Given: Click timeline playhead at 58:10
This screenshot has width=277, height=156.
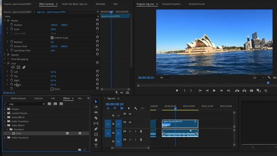Looking at the screenshot, I should pyautogui.click(x=175, y=108).
